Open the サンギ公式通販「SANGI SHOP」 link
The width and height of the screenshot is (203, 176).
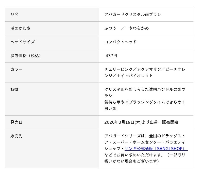[x=156, y=149]
